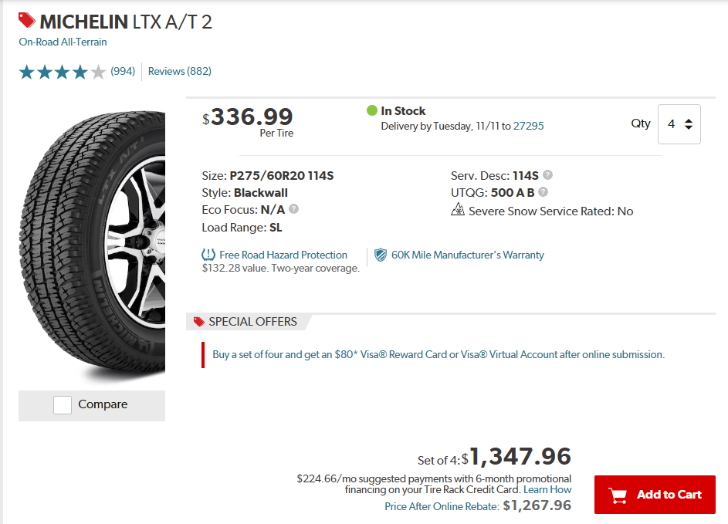The image size is (728, 524).
Task: Click the UTQG help question icon
Action: coord(543,192)
